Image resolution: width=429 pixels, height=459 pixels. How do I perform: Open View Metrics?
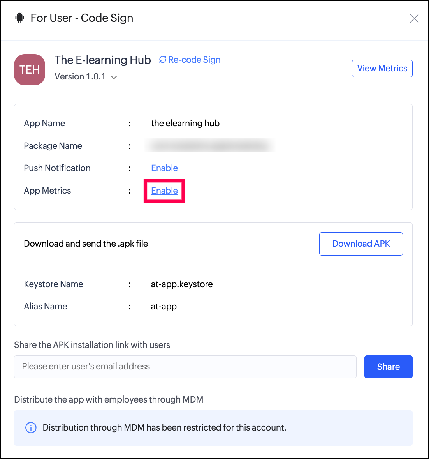pos(382,68)
